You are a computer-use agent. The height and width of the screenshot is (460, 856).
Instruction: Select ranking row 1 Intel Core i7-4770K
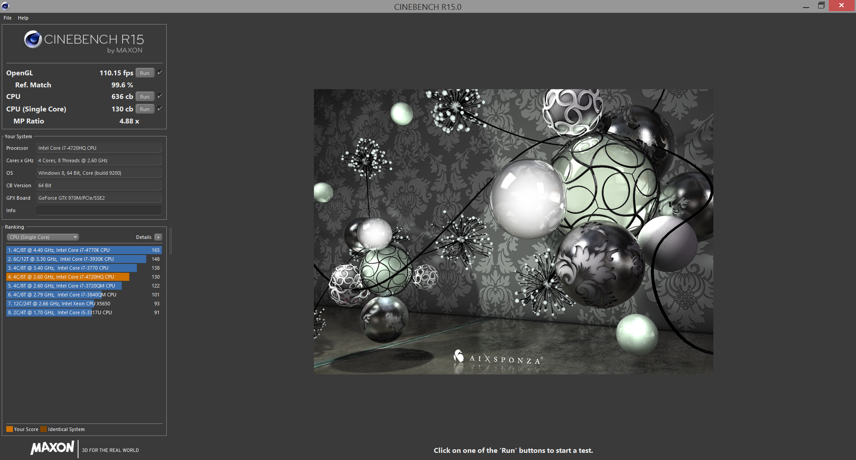pos(84,250)
